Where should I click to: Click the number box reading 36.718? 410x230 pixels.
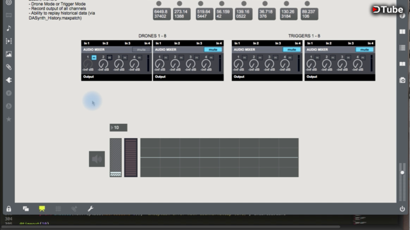pyautogui.click(x=266, y=14)
